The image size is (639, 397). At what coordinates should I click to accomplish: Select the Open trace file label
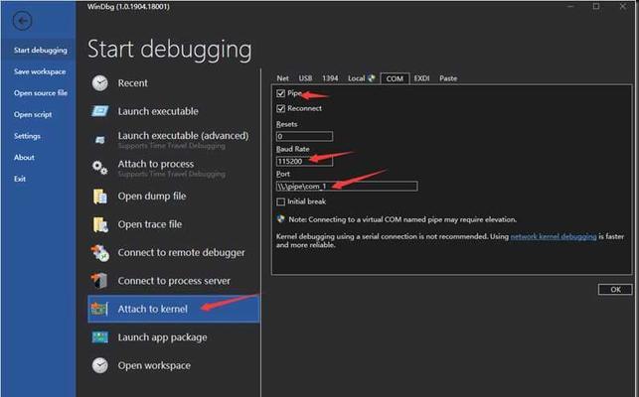pos(150,224)
